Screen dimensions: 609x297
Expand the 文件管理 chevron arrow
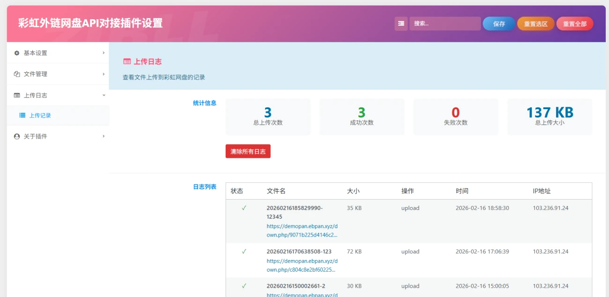point(104,74)
